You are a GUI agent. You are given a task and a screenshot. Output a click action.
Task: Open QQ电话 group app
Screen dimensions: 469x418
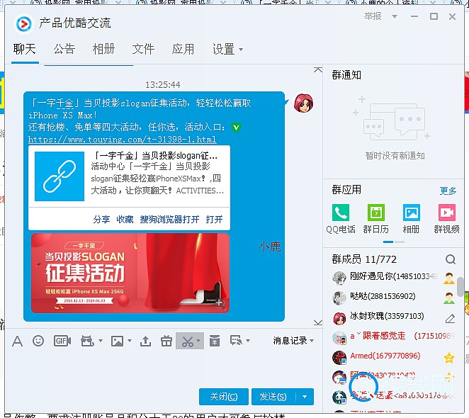(341, 219)
